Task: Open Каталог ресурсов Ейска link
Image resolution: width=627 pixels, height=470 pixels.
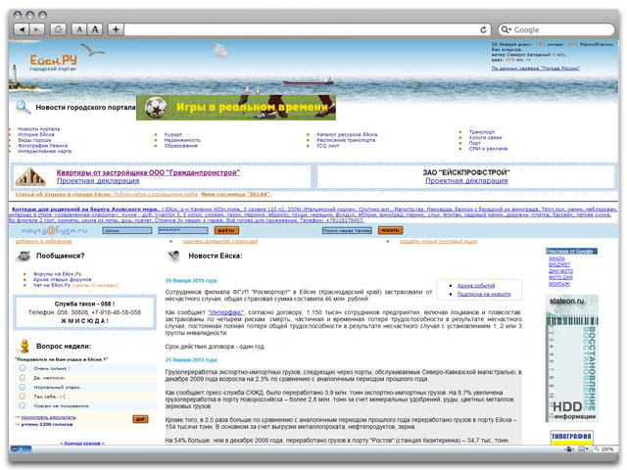Action: (347, 135)
